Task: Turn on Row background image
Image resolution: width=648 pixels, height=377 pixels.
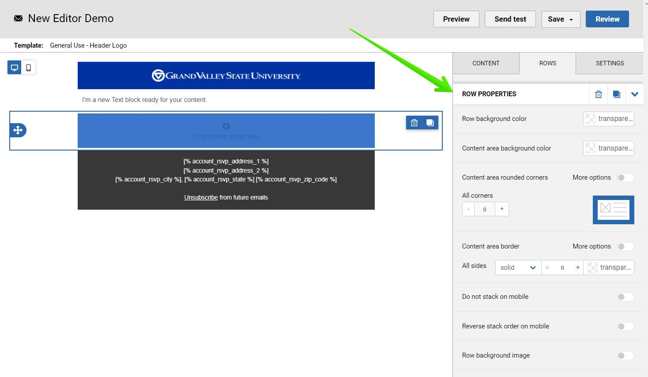Action: [x=625, y=356]
